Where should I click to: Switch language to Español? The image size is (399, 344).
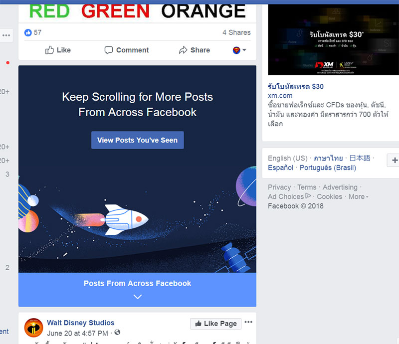coord(280,168)
